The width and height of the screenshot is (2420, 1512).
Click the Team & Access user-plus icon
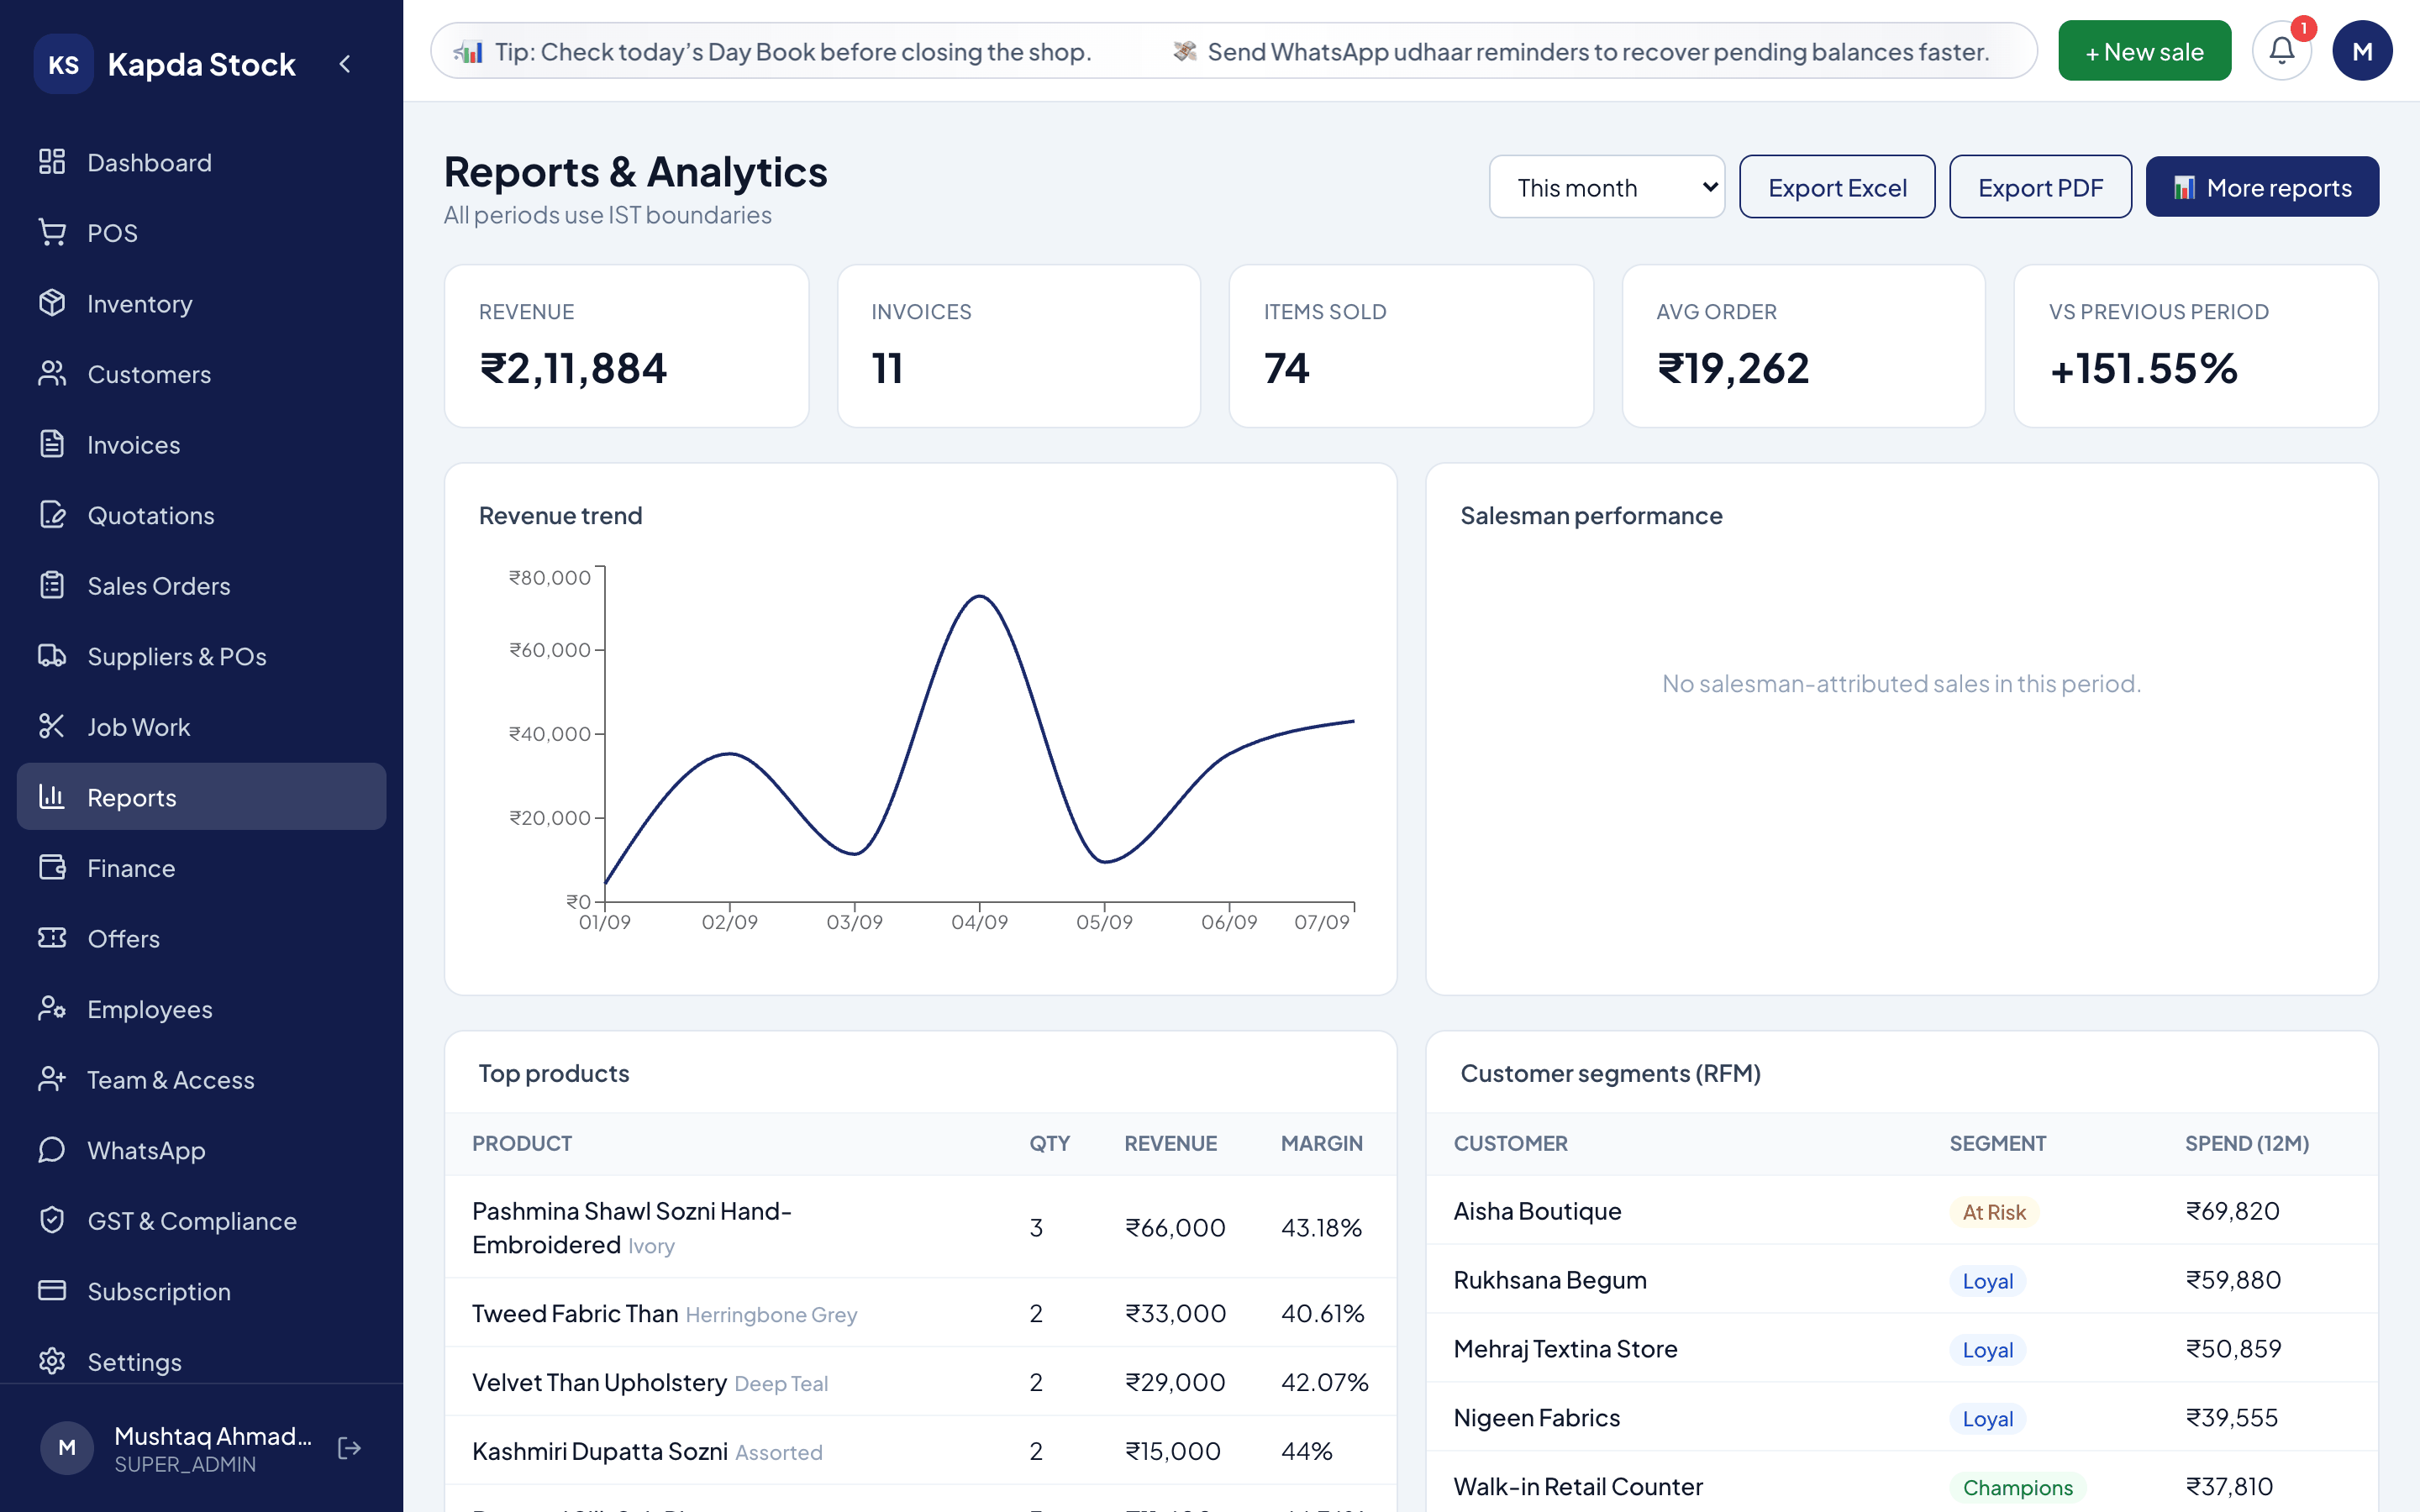point(52,1079)
